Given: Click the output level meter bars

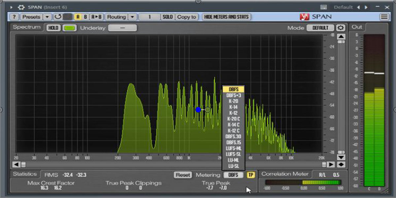Looking at the screenshot, I should (374, 110).
